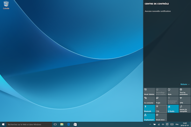Change brightness via the 75% tile

161,109
